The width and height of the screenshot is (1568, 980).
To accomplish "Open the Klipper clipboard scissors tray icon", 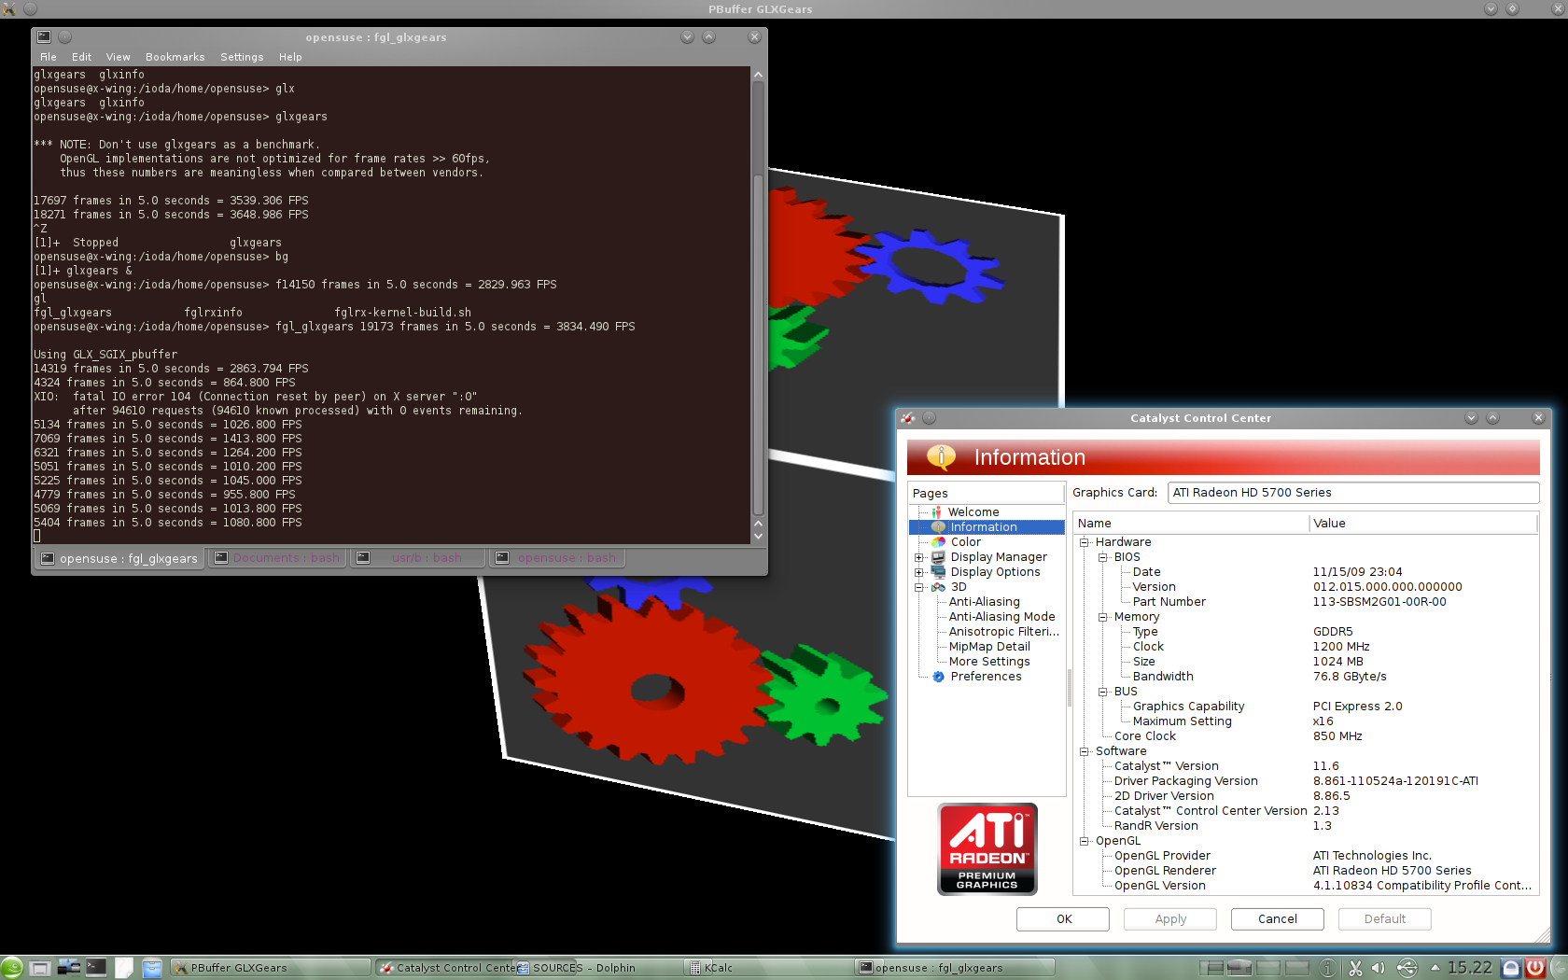I will 1355,968.
